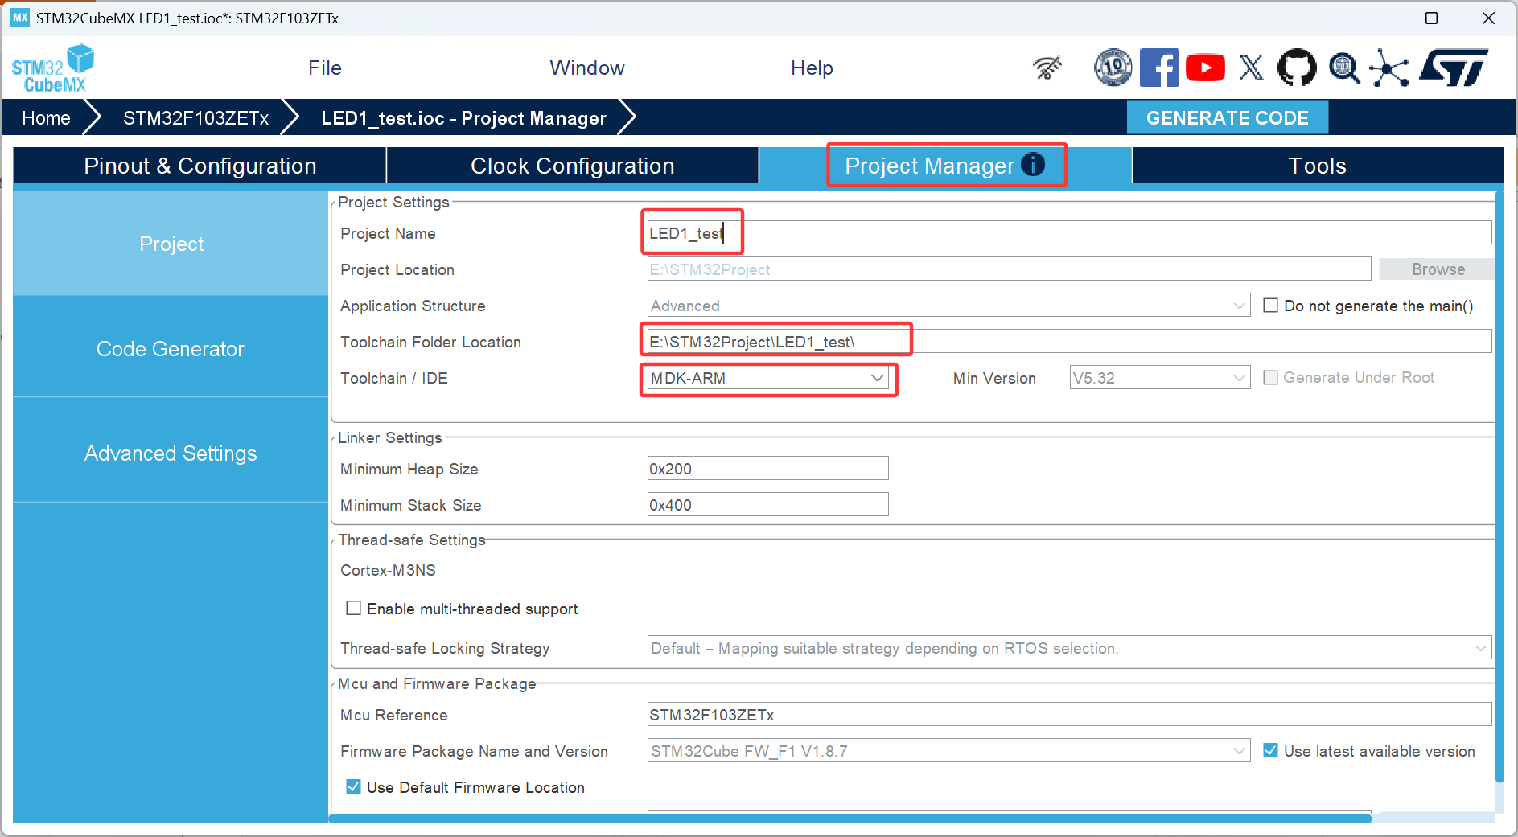
Task: Switch to Pinout & Configuration tab
Action: coord(200,166)
